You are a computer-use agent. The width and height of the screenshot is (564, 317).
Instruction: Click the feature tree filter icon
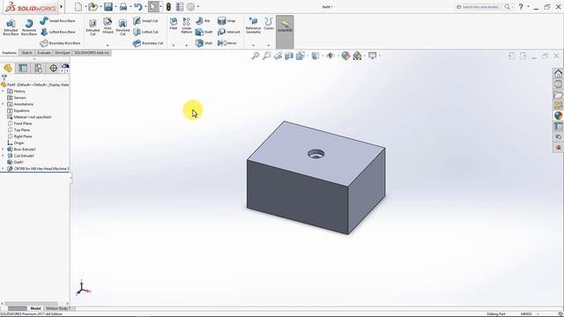point(4,77)
